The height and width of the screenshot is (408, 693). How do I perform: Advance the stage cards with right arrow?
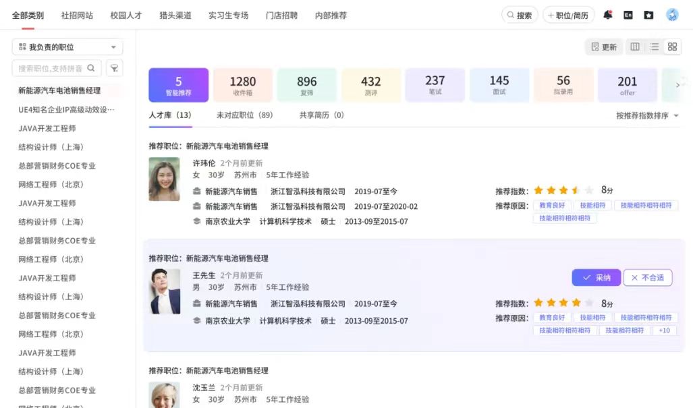coord(677,85)
